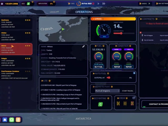Click log entry 'Ship left port Port of Nagoya'
Screen dimensions: 168x126
click(58, 85)
